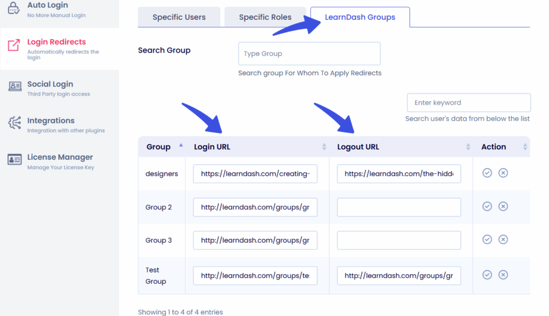This screenshot has width=549, height=316.
Task: Click 'Showing 1 to 4 of 4 entries'
Action: (x=180, y=312)
